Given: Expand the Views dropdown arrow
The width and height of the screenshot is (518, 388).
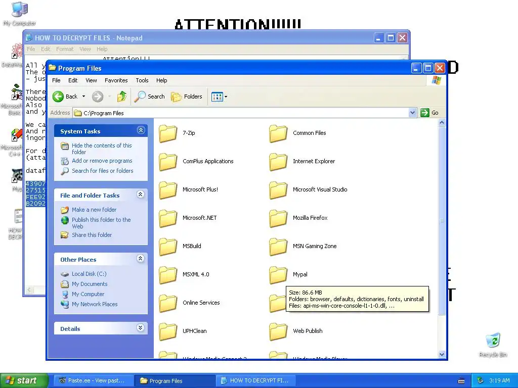Looking at the screenshot, I should 226,96.
